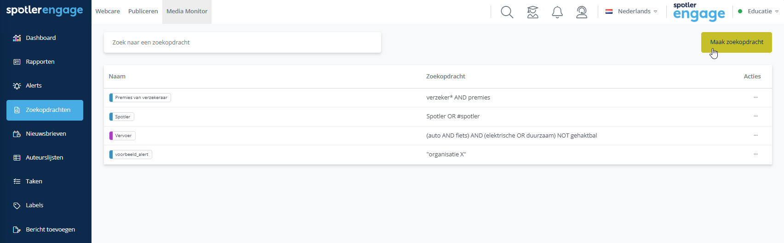Open actions menu for Spotler row
This screenshot has height=243, width=784.
755,116
